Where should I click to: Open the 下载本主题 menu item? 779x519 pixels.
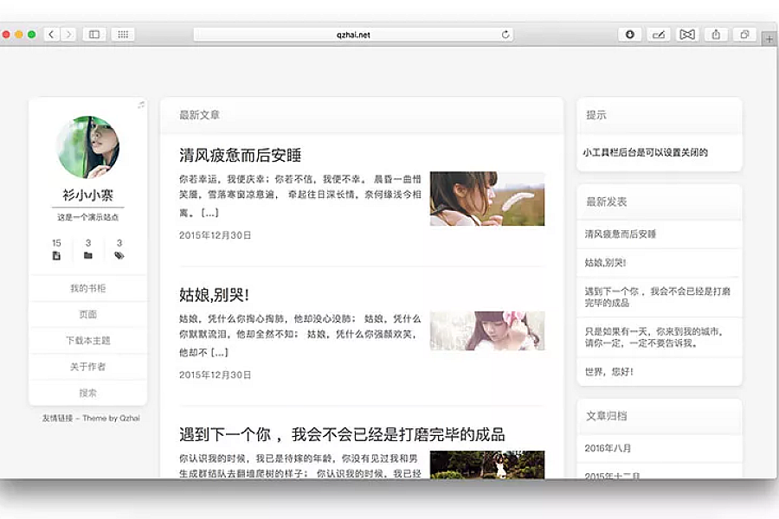[x=88, y=341]
